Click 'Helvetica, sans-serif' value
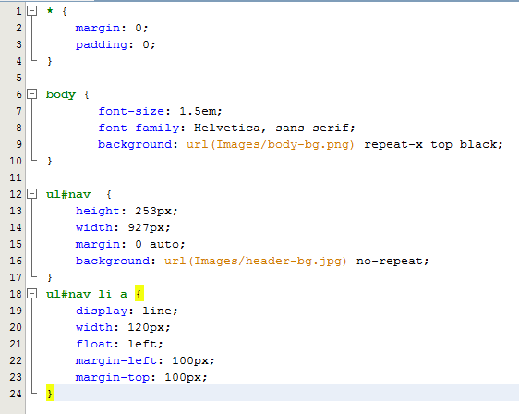 pos(272,128)
